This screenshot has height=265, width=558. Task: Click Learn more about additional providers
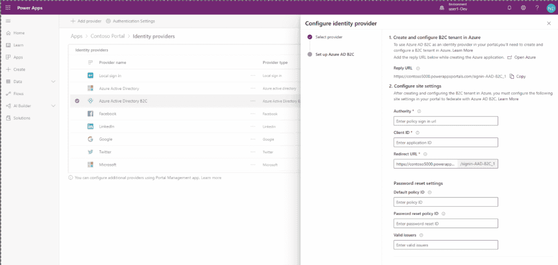[211, 177]
